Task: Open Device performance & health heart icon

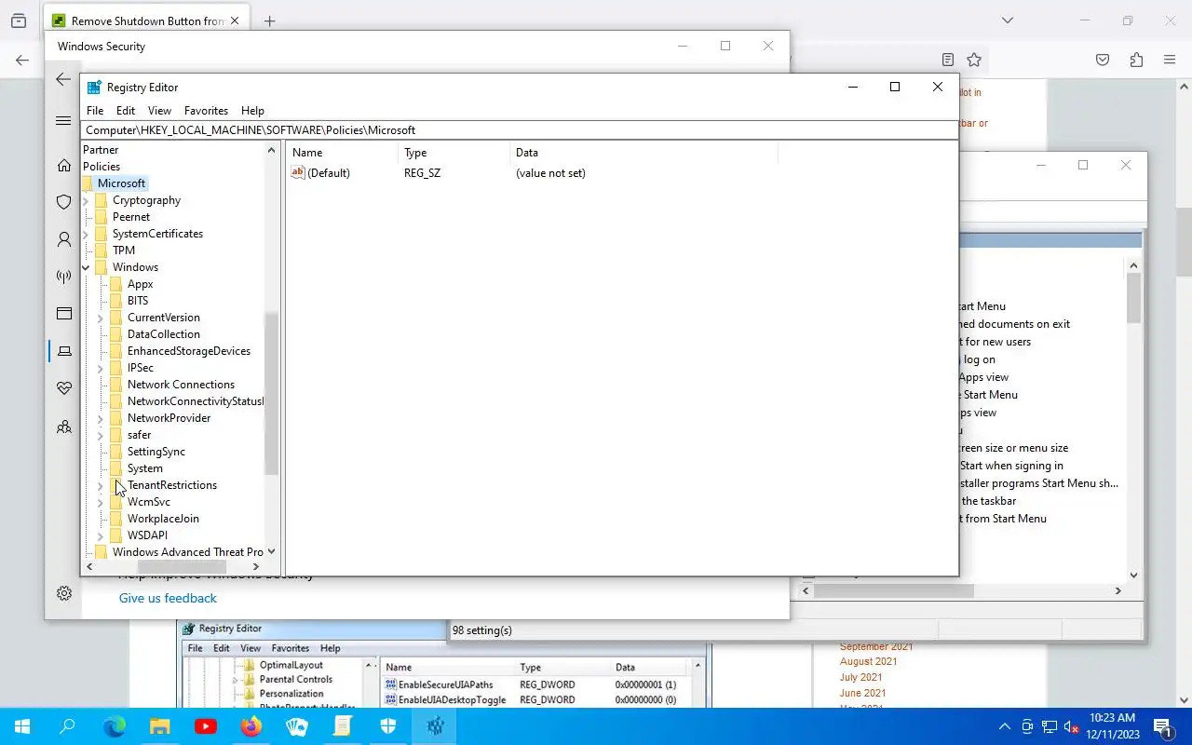Action: [63, 388]
